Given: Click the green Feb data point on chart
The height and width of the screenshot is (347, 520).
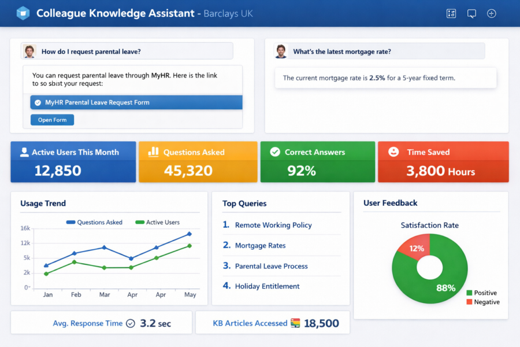Looking at the screenshot, I should tap(75, 262).
